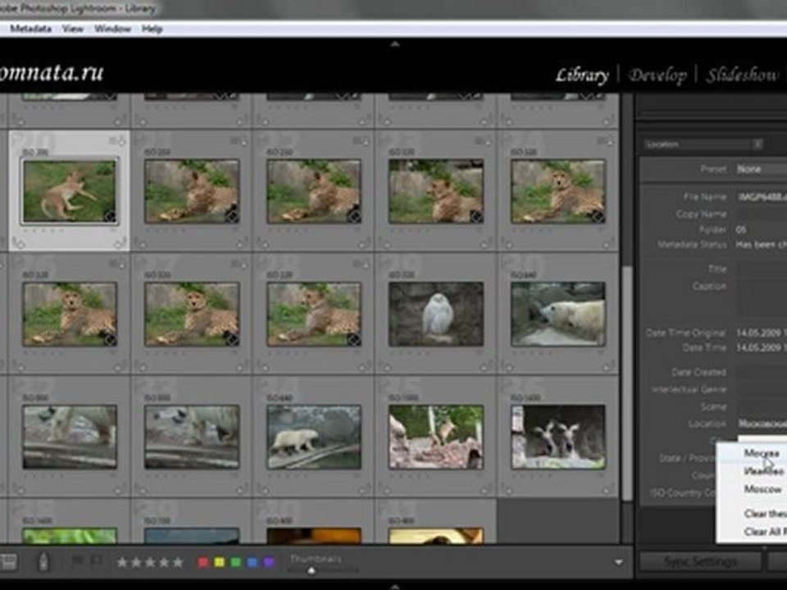This screenshot has height=590, width=787.
Task: Expand toolbar content options arrow
Action: (617, 562)
